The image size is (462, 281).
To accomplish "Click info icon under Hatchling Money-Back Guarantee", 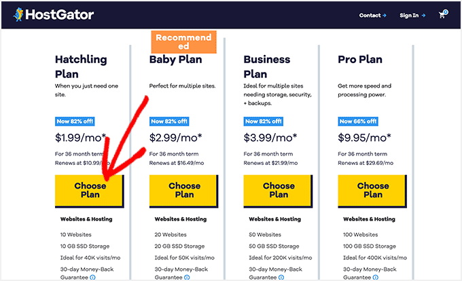I will (92, 277).
